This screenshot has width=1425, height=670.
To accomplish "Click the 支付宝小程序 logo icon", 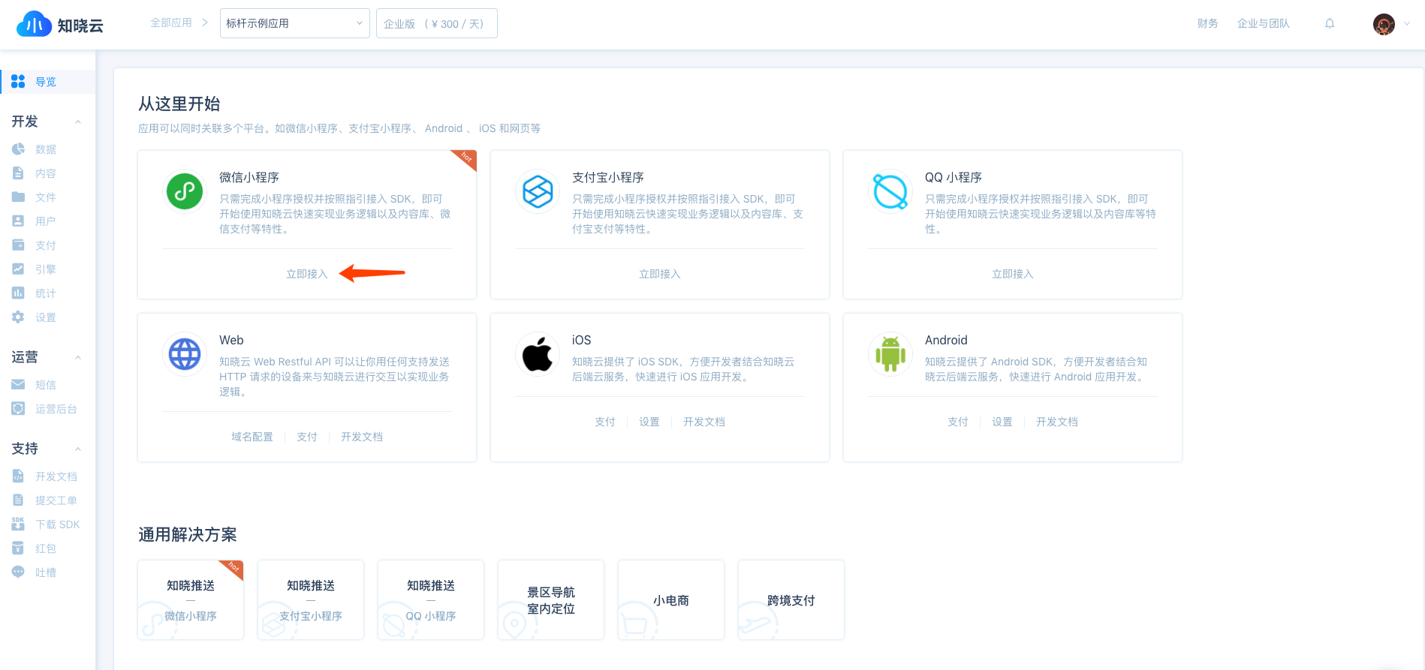I will tap(538, 192).
